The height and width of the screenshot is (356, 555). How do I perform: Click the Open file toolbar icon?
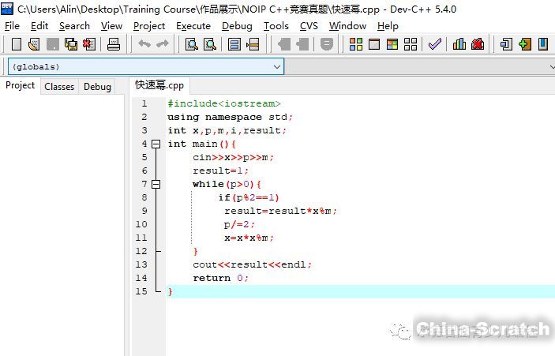pos(34,44)
